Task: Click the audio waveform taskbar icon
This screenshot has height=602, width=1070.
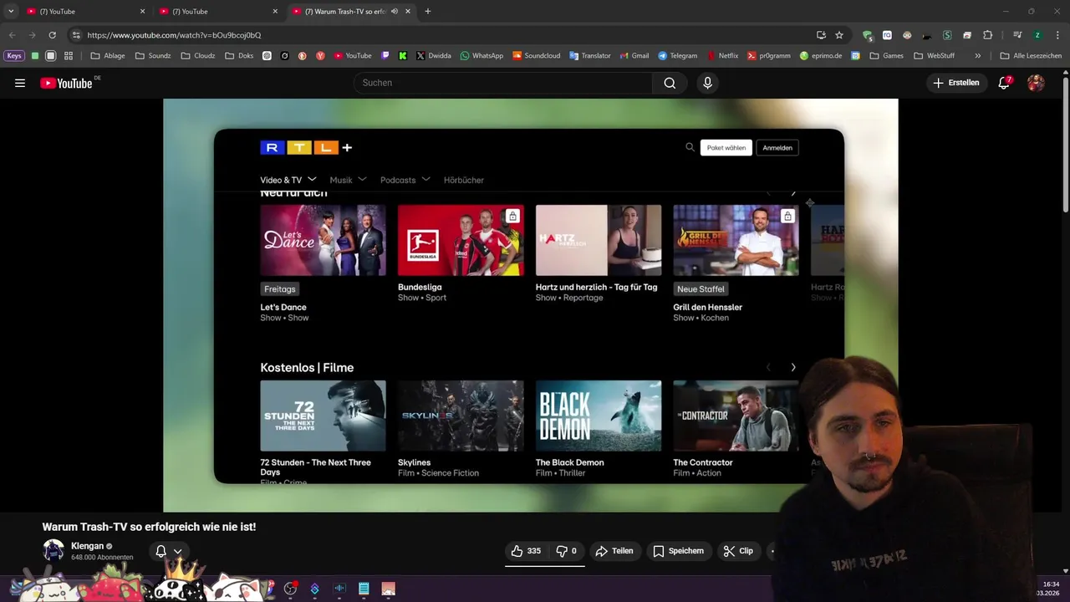Action: (x=339, y=589)
